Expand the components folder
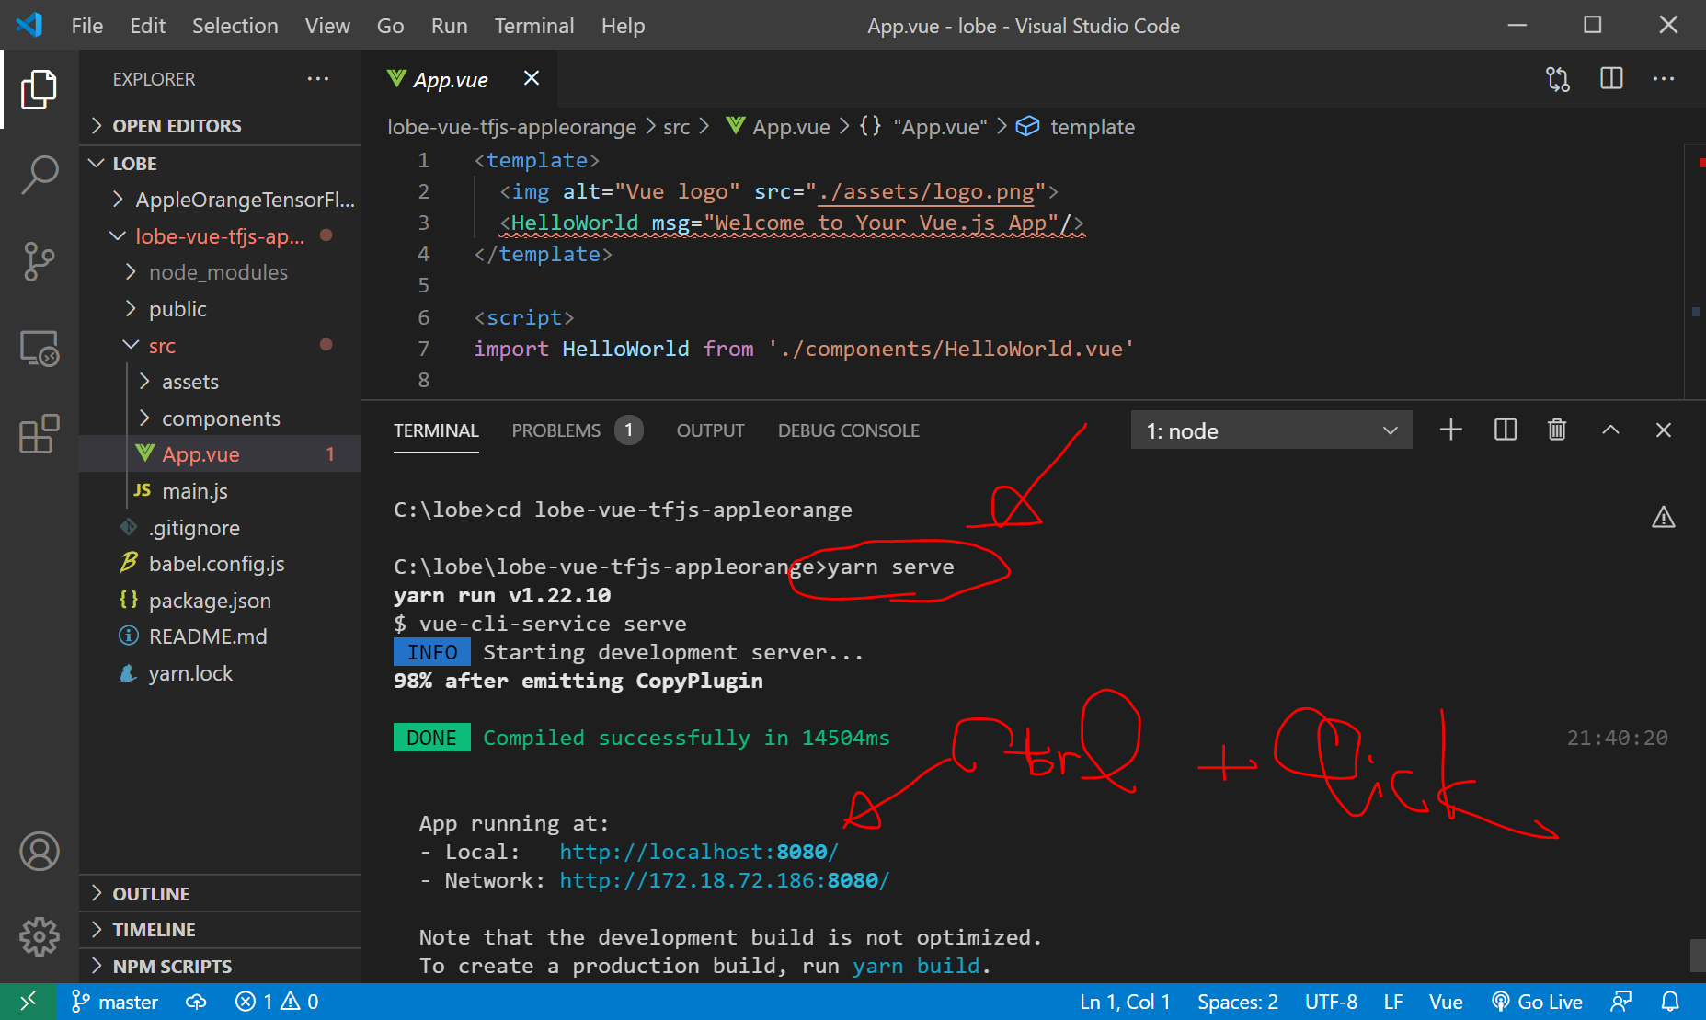Image resolution: width=1706 pixels, height=1020 pixels. [220, 418]
